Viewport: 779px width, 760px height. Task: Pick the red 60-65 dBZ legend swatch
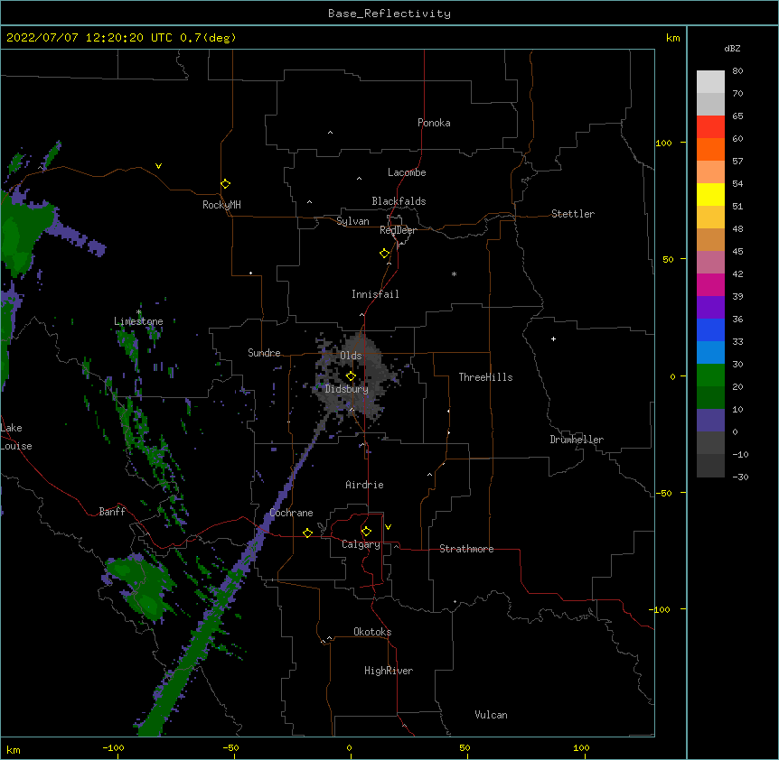point(710,126)
